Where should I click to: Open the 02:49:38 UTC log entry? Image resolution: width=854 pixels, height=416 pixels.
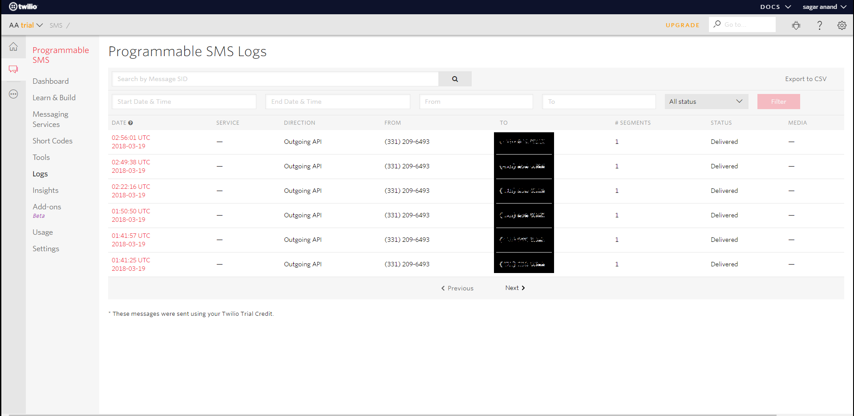click(131, 167)
